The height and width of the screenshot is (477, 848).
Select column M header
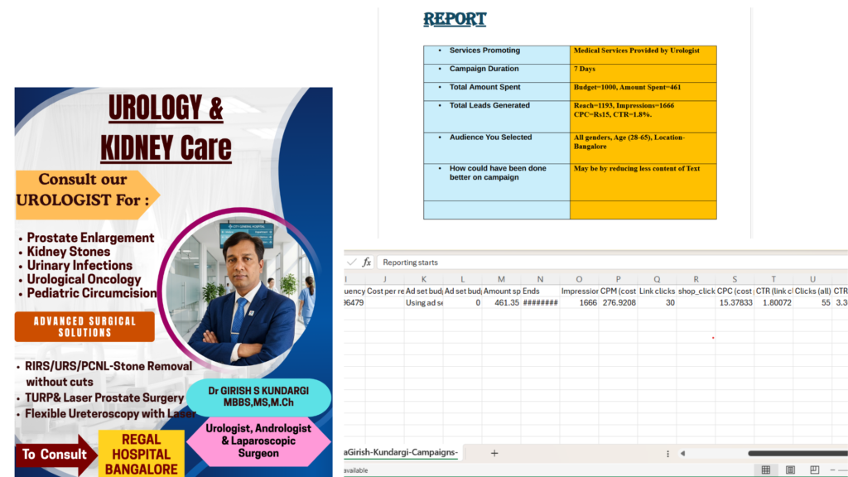(501, 279)
